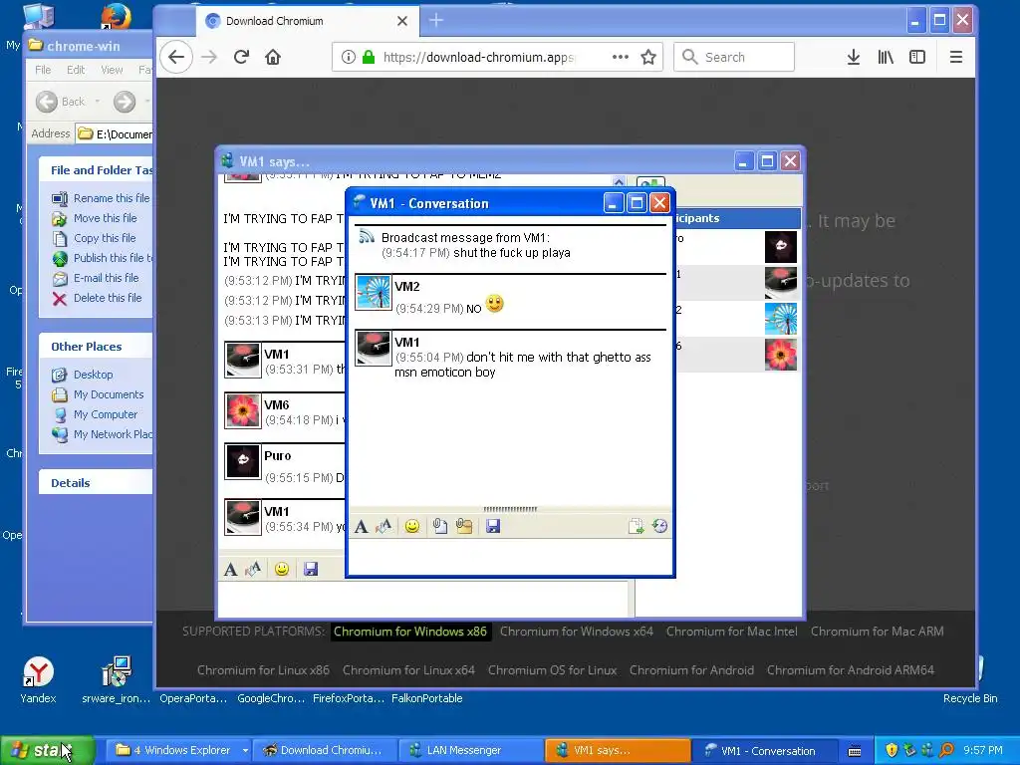Click send file paperclip icon in Conversation
The image size is (1020, 765).
[440, 526]
